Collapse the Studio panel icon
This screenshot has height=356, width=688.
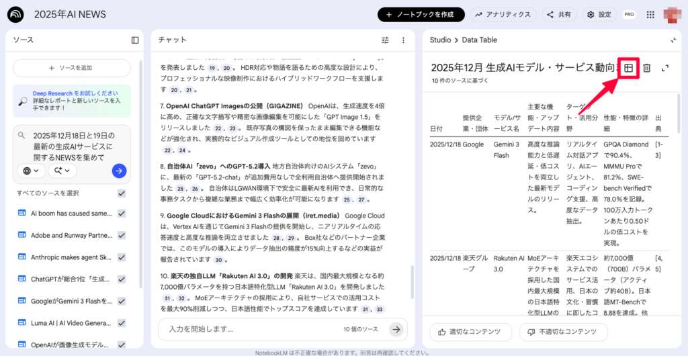pos(673,40)
